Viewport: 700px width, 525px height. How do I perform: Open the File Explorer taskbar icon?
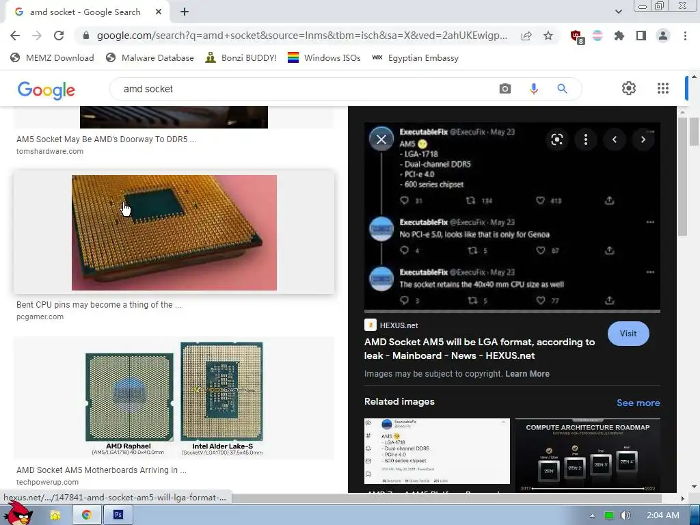pyautogui.click(x=55, y=515)
